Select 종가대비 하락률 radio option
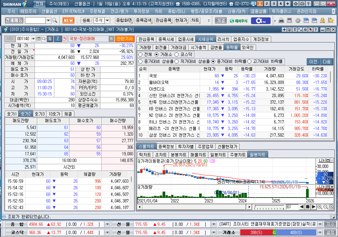The image size is (338, 237). tap(213, 62)
